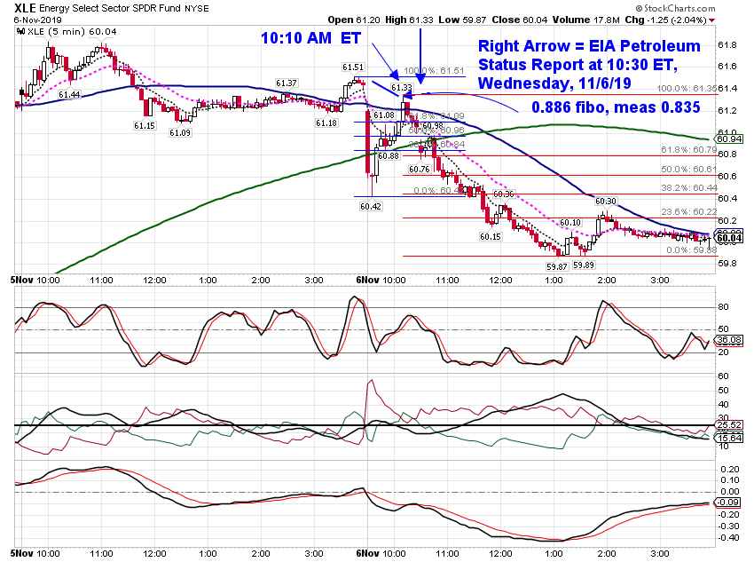The width and height of the screenshot is (754, 562).
Task: Click '6Nov 10:00' on the bottom-most time axis
Action: pos(381,553)
